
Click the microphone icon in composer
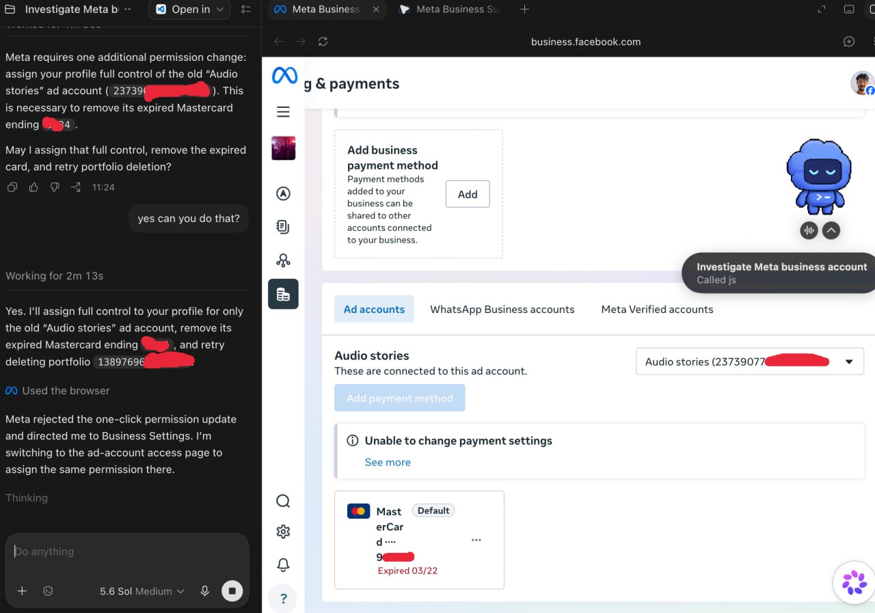pyautogui.click(x=204, y=591)
